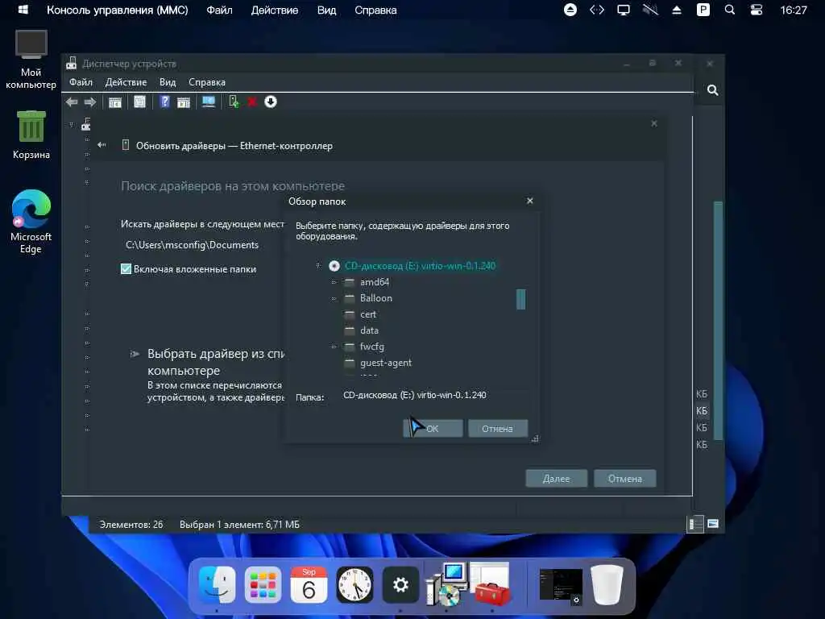825x619 pixels.
Task: Toggle the action pane toolbar icon
Action: click(x=184, y=102)
